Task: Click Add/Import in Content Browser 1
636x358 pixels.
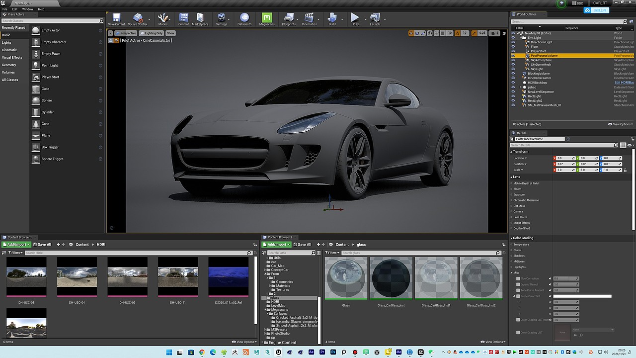Action: click(x=16, y=245)
